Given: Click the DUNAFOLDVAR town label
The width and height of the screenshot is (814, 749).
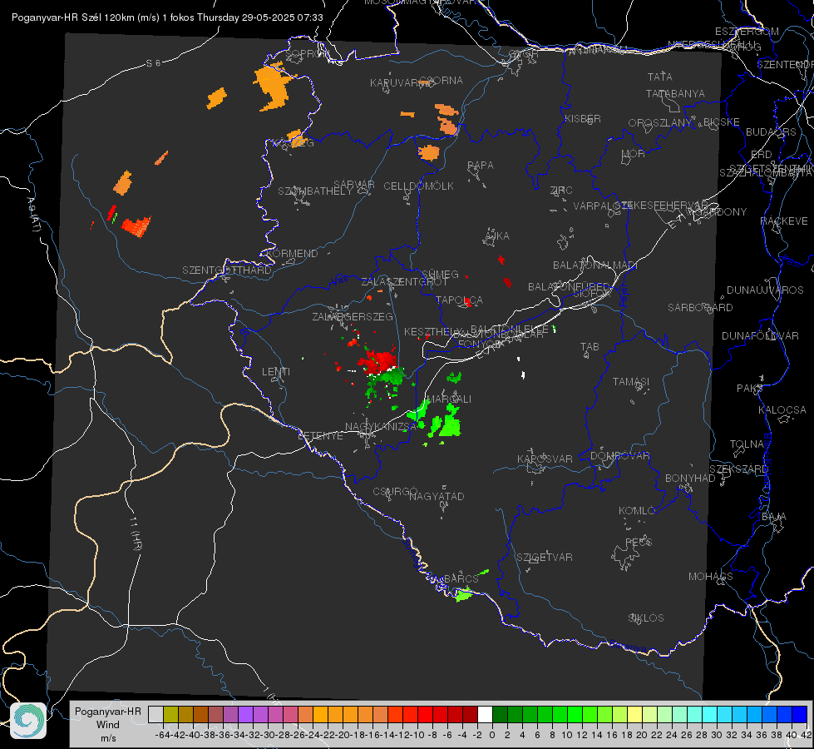Looking at the screenshot, I should [760, 335].
